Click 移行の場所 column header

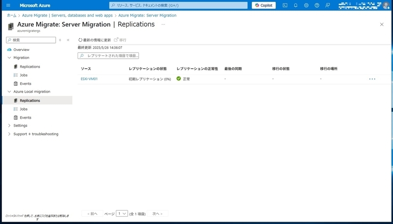329,69
